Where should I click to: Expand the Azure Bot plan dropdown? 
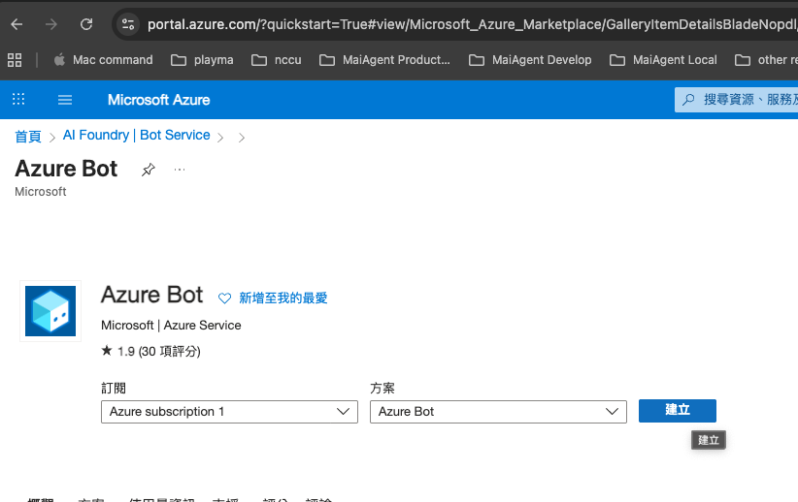(x=498, y=412)
